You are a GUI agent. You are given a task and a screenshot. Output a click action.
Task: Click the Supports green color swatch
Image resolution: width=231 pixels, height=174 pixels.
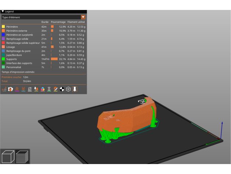click(x=3, y=59)
